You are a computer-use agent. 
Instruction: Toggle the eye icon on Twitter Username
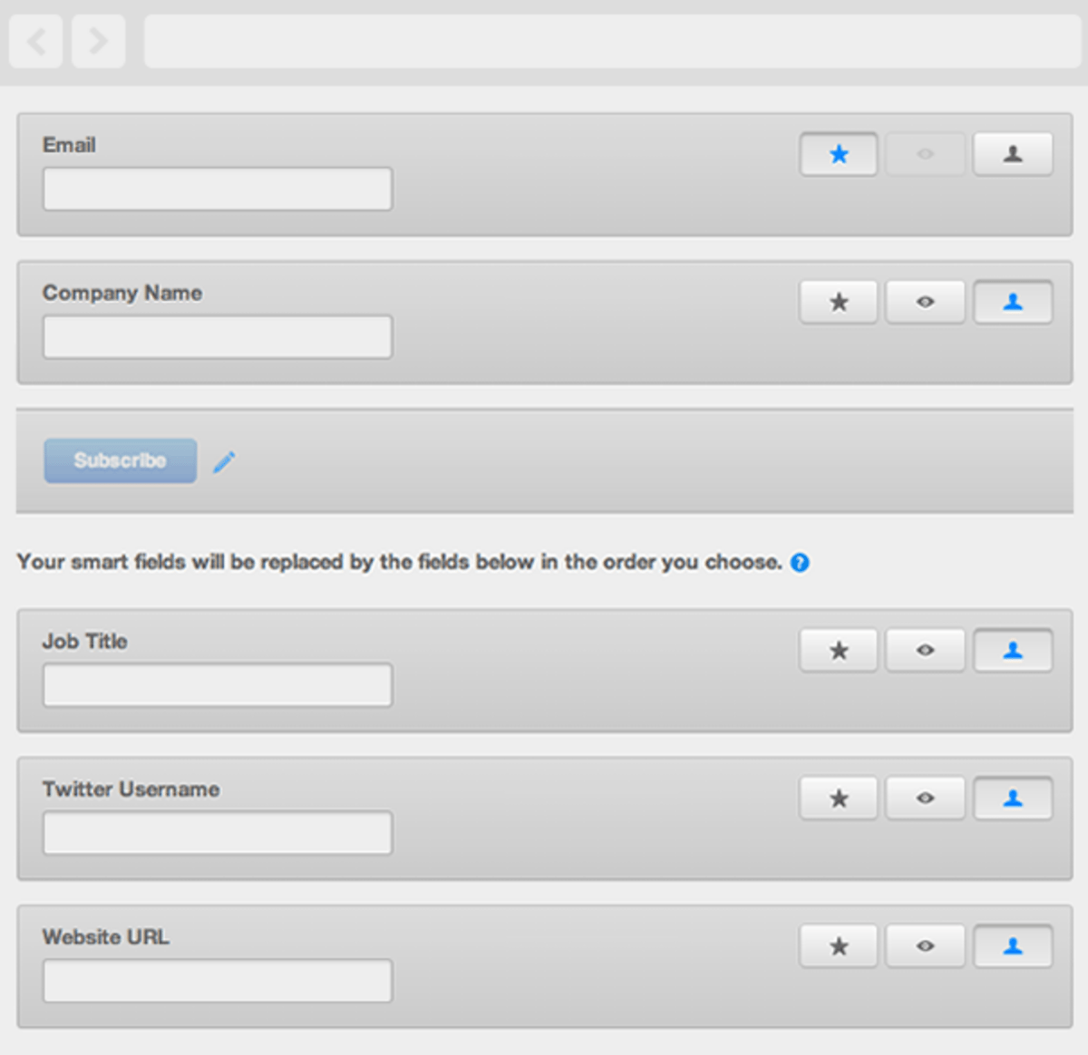924,798
